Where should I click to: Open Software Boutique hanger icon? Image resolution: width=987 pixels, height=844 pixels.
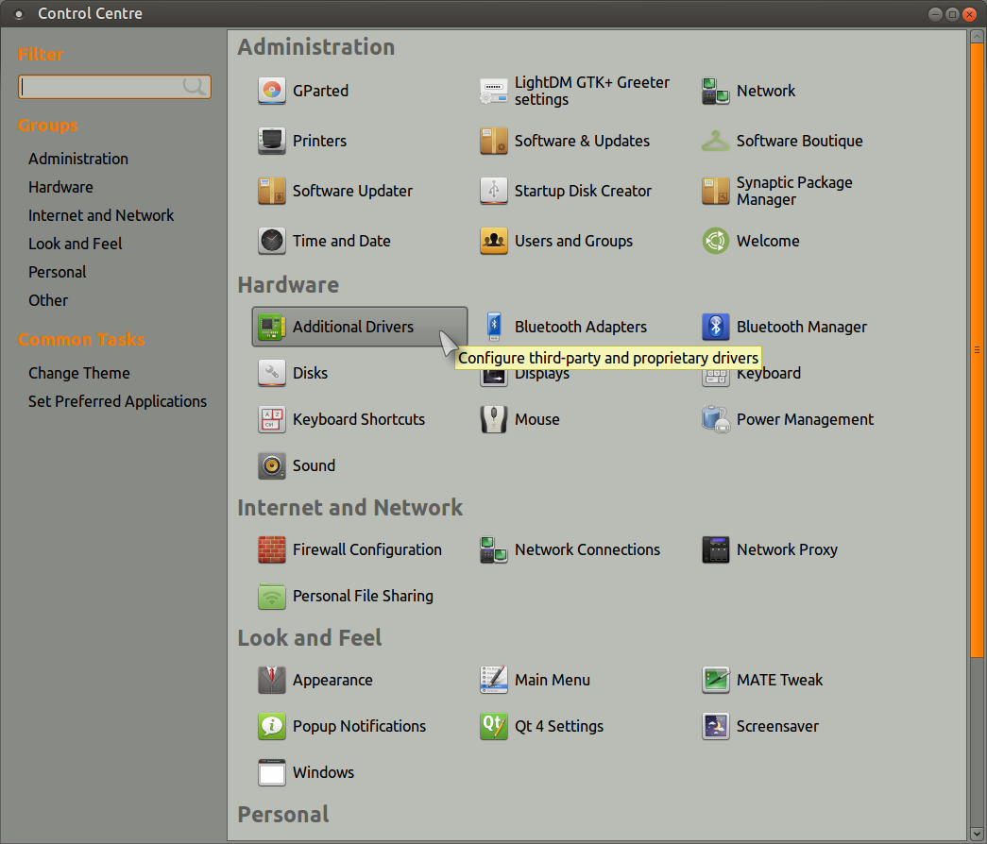tap(716, 141)
